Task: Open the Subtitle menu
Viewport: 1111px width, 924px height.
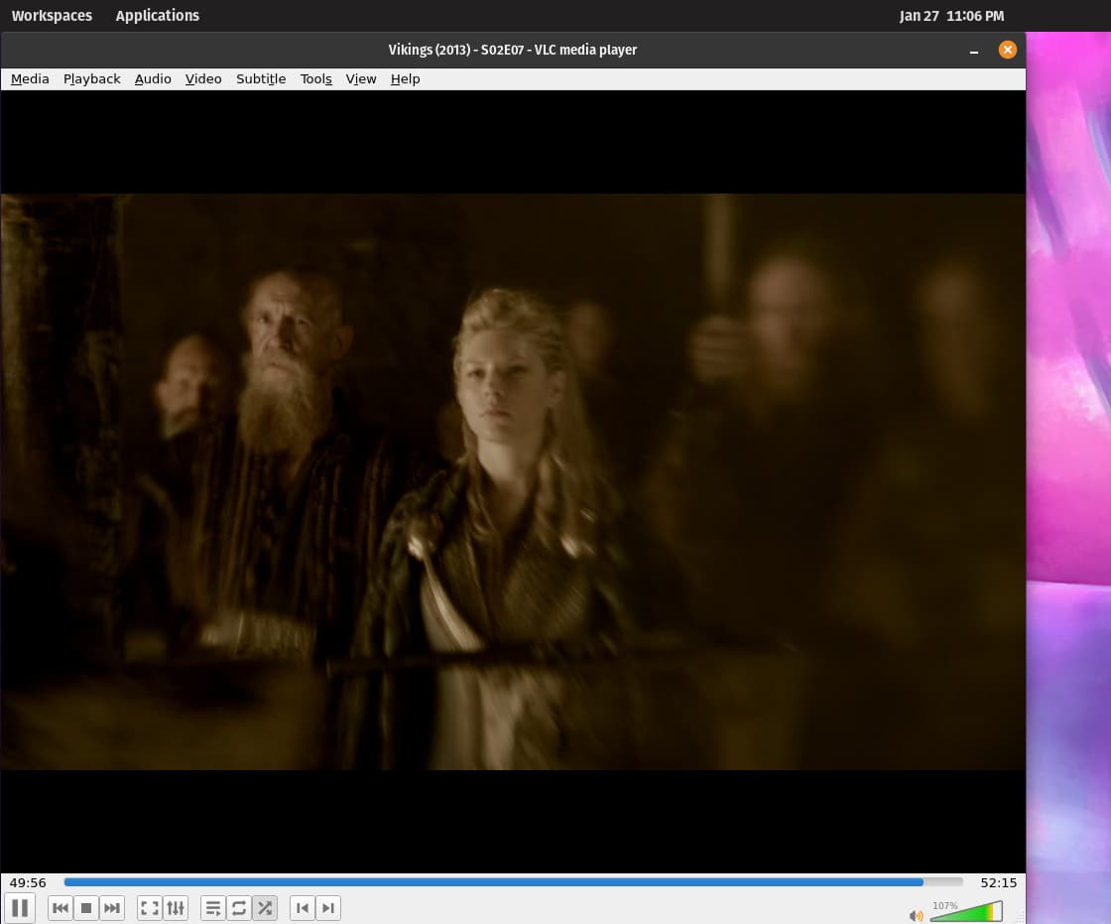Action: 261,79
